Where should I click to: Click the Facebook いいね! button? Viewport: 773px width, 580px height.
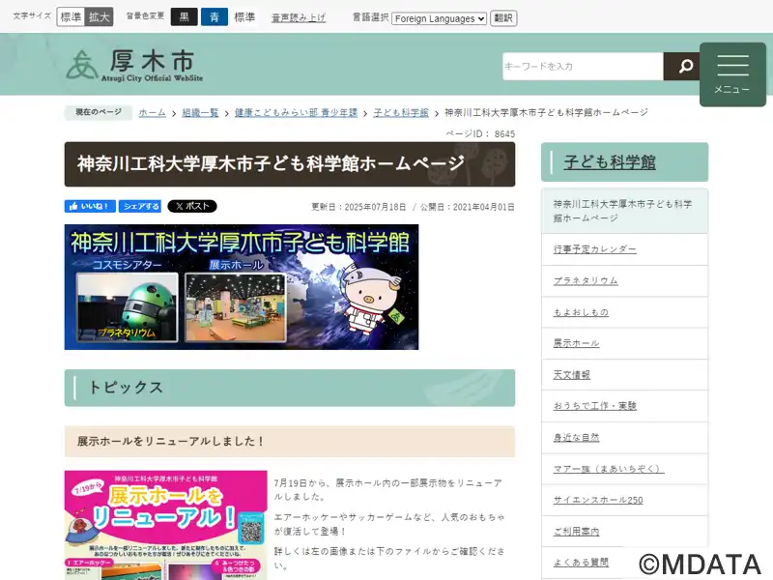[x=90, y=206]
